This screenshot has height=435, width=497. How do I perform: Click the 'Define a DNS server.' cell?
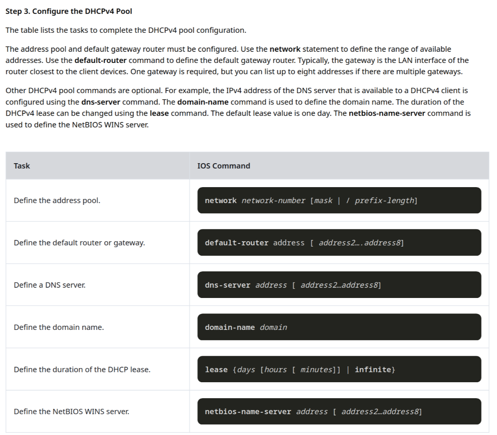(x=50, y=285)
